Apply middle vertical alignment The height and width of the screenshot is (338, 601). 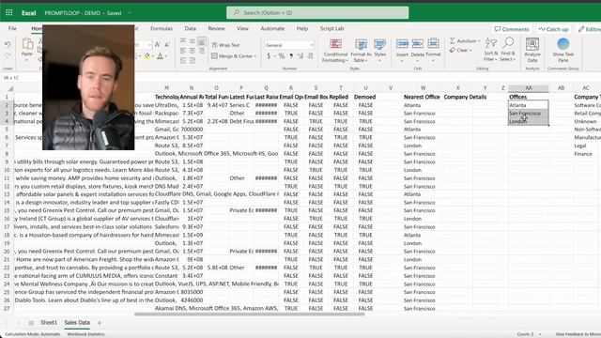[192, 41]
